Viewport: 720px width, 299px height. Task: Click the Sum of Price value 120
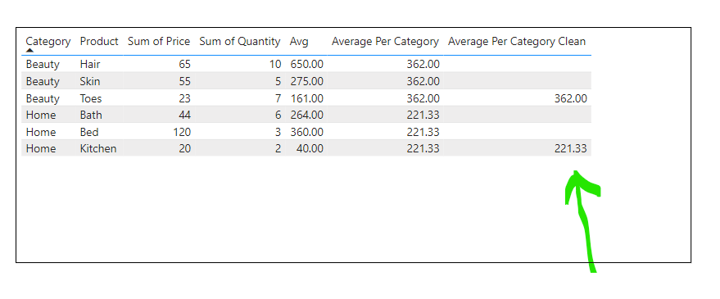coord(182,132)
